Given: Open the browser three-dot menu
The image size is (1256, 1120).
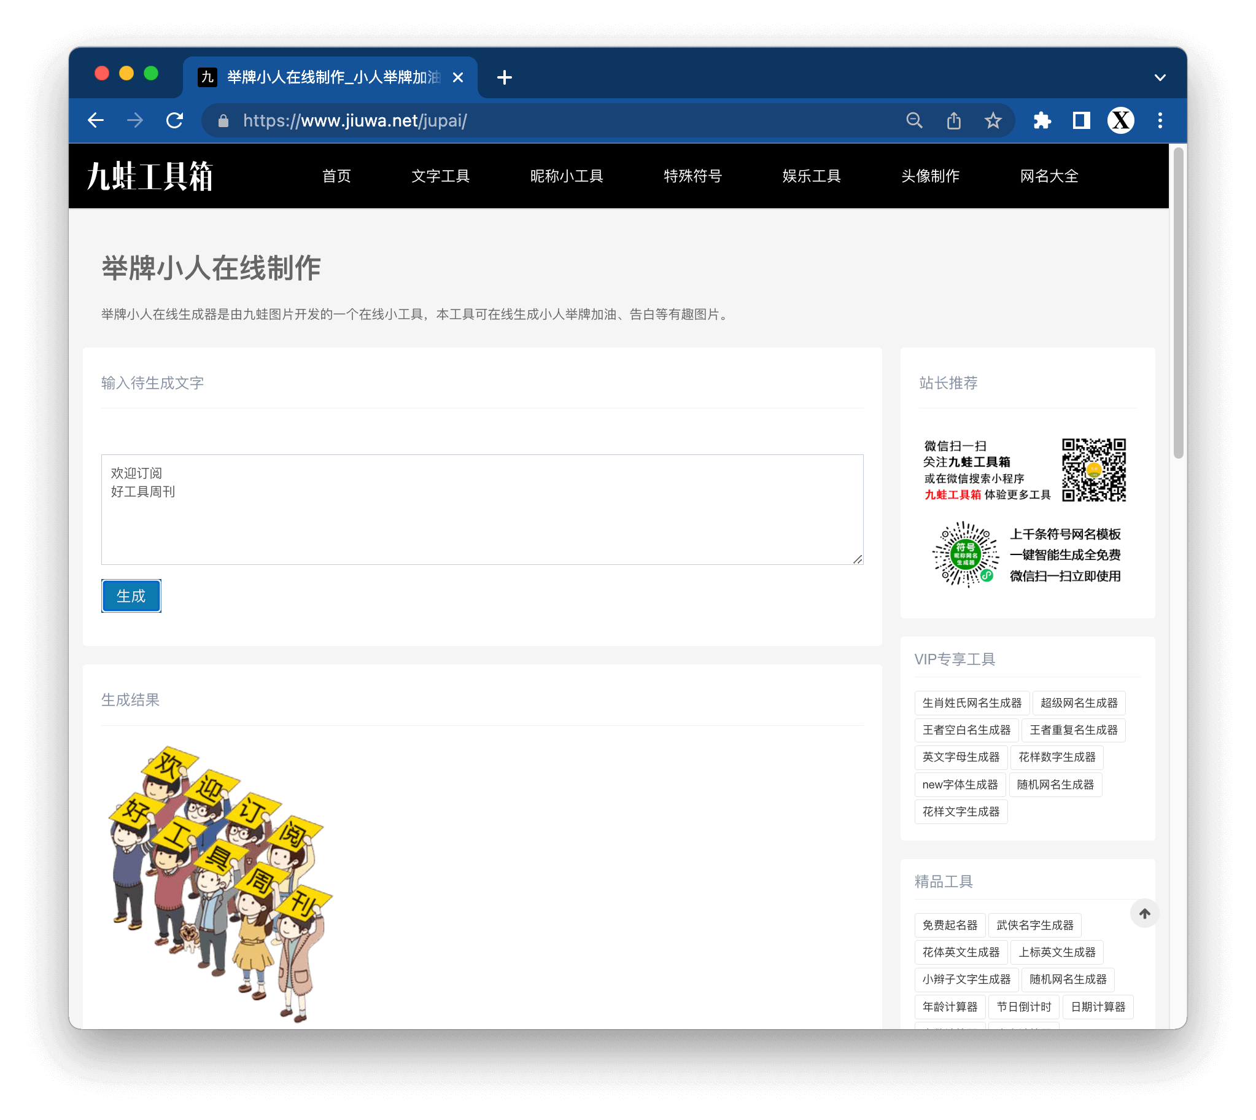Looking at the screenshot, I should coord(1160,120).
